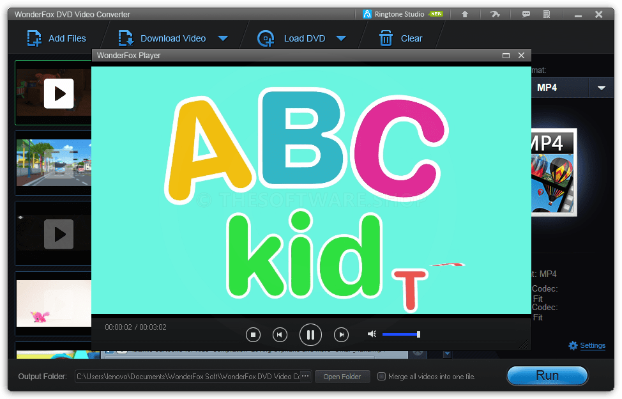Expand the Load DVD dropdown arrow

341,38
